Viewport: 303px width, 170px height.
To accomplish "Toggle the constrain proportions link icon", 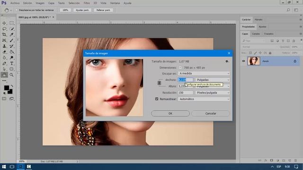I will (x=159, y=83).
